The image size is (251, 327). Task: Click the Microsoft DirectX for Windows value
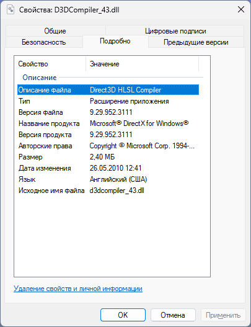139,123
